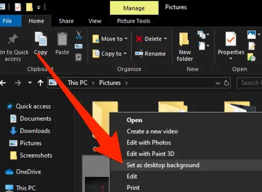Open the Picture Tools tab
Image resolution: width=262 pixels, height=192 pixels.
[134, 21]
